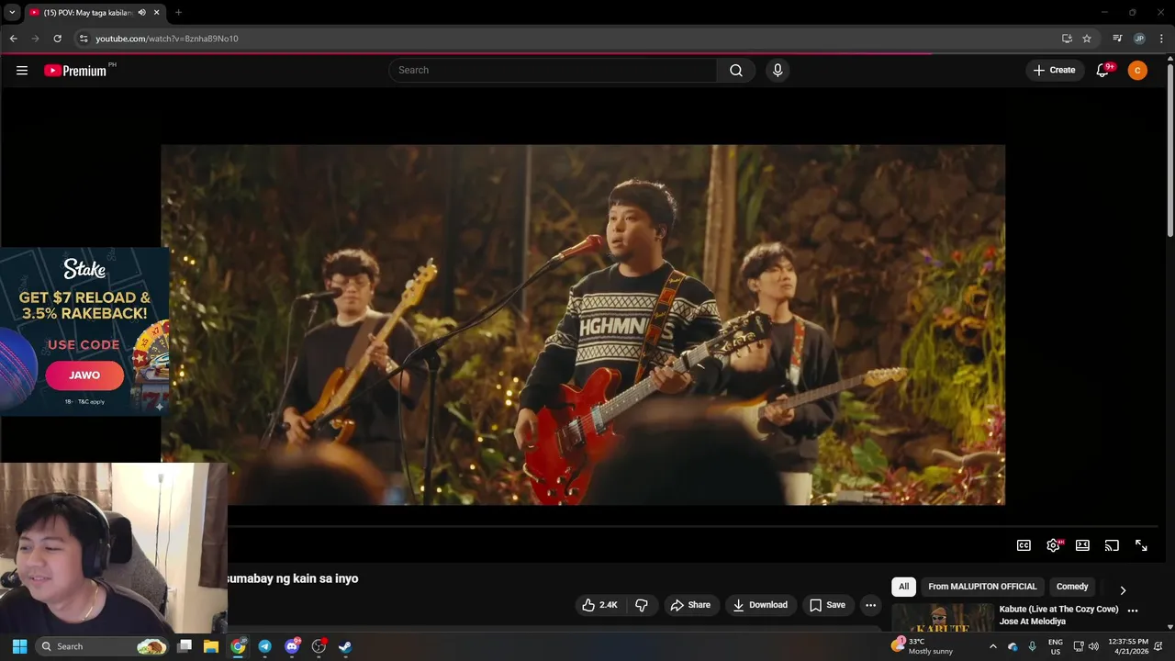Open Telegram from the taskbar

(x=264, y=646)
